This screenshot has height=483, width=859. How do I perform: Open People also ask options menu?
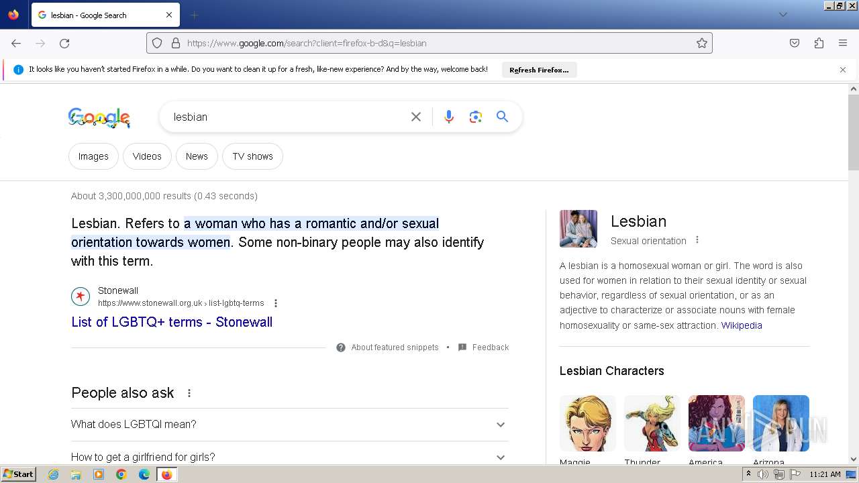click(x=189, y=393)
